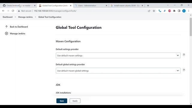Bookmark this page with the star icon
192x108 pixels.
tap(154, 11)
